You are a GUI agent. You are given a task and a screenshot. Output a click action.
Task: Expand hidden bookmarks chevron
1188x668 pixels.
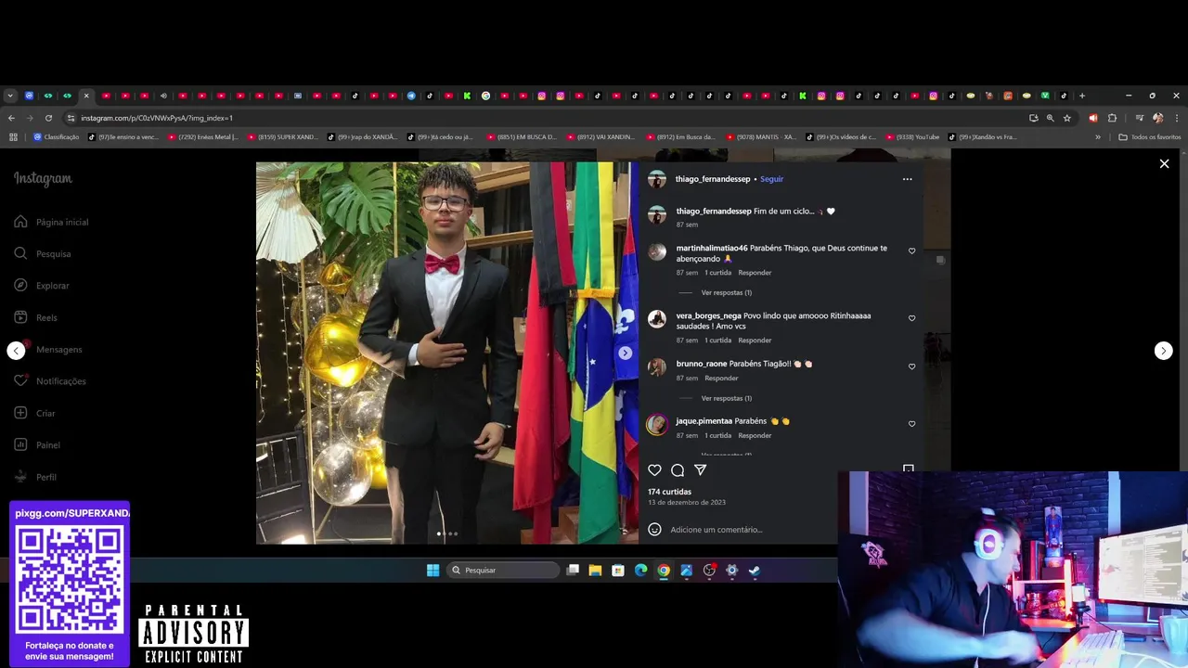1098,137
